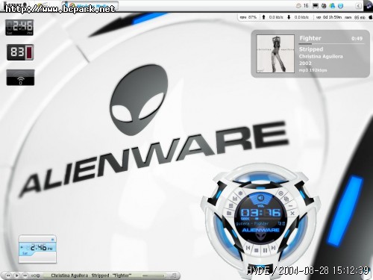Close the Alienware player with X icon
The height and width of the screenshot is (280, 373).
pyautogui.click(x=292, y=214)
